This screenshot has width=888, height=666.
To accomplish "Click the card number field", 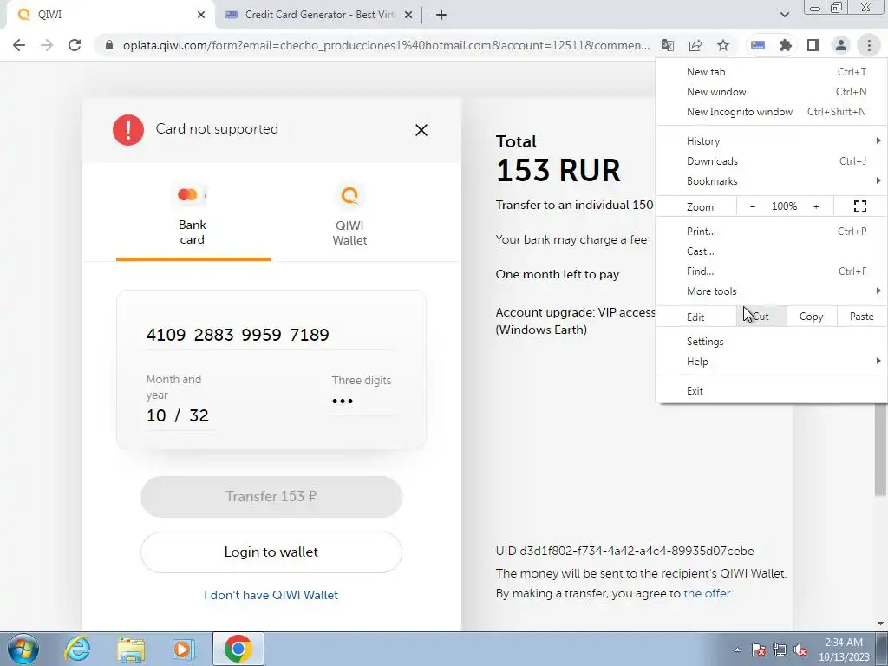I will pyautogui.click(x=271, y=335).
